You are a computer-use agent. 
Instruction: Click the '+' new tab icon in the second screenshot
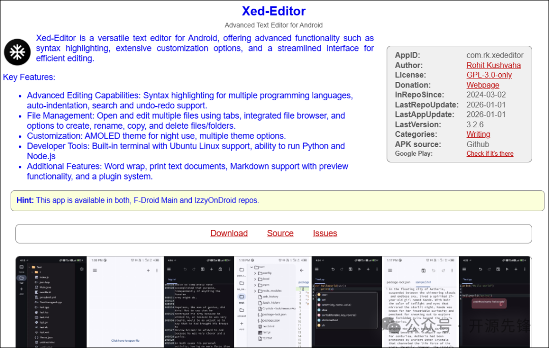click(148, 271)
